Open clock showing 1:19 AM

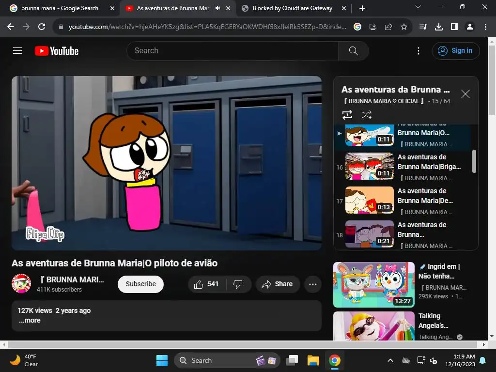460,360
